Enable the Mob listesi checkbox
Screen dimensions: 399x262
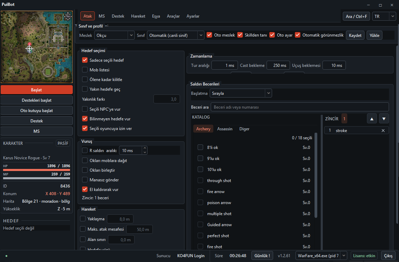(85, 70)
